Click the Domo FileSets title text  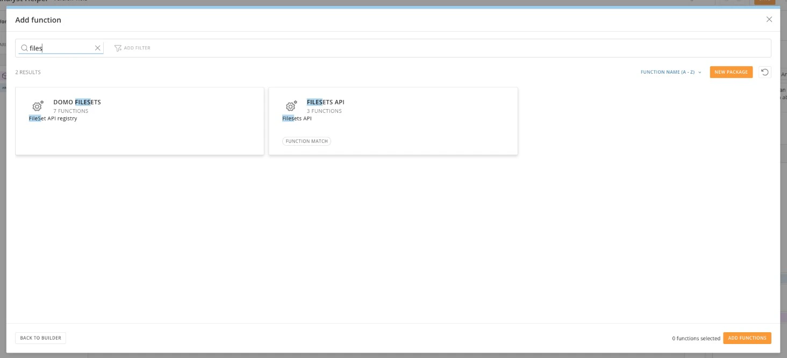tap(77, 102)
